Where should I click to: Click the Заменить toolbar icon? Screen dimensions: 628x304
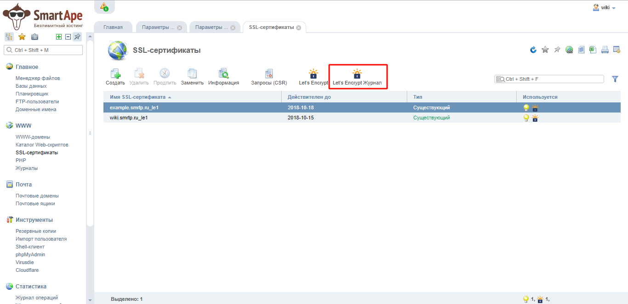(x=192, y=77)
